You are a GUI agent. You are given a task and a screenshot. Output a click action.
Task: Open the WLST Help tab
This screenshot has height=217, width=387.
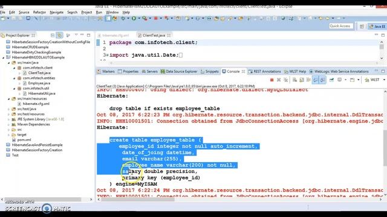[295, 71]
